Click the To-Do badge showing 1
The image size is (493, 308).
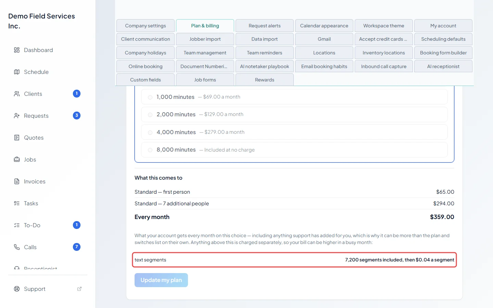pyautogui.click(x=77, y=225)
